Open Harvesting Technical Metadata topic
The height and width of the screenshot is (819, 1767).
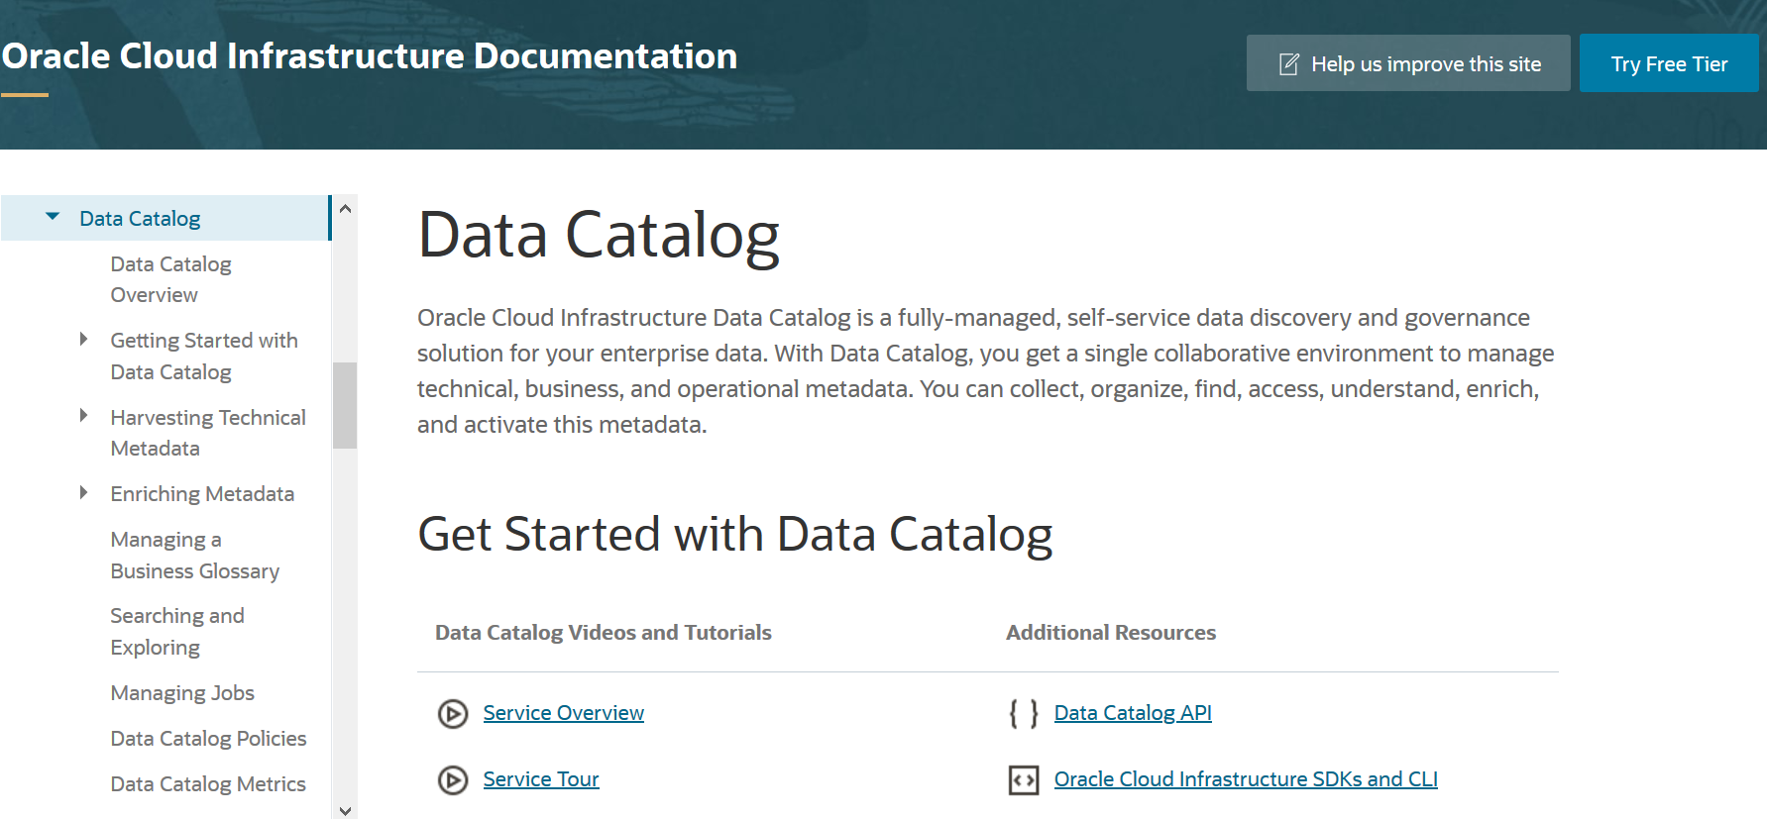pyautogui.click(x=208, y=433)
